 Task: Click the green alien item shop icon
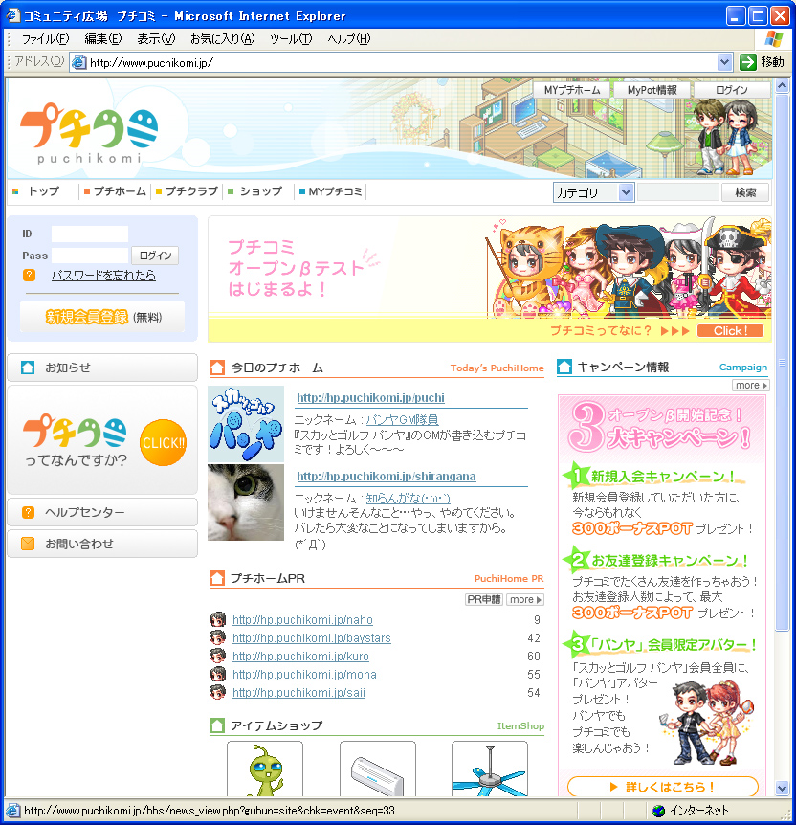click(264, 769)
